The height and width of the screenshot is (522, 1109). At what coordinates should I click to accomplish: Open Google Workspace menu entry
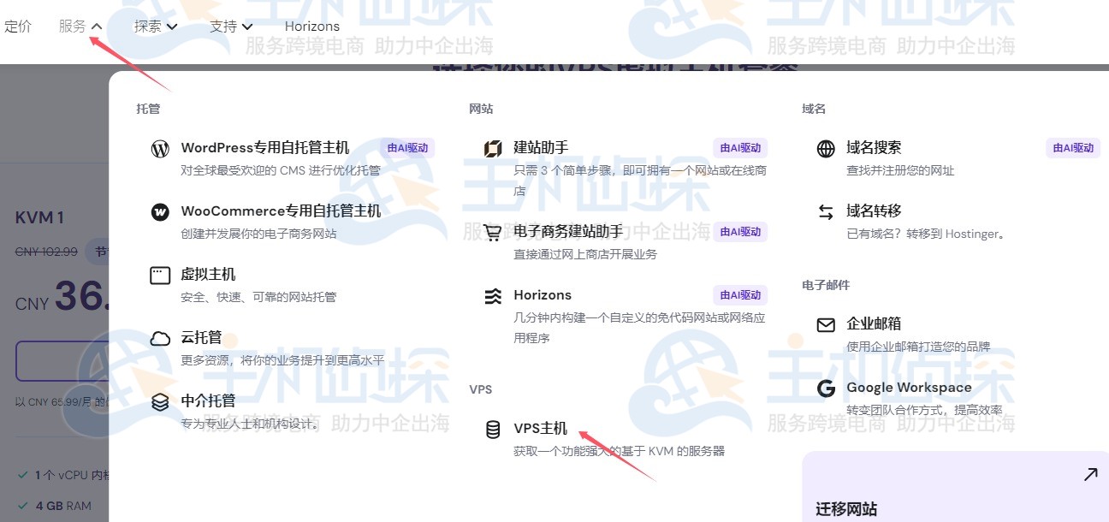909,388
